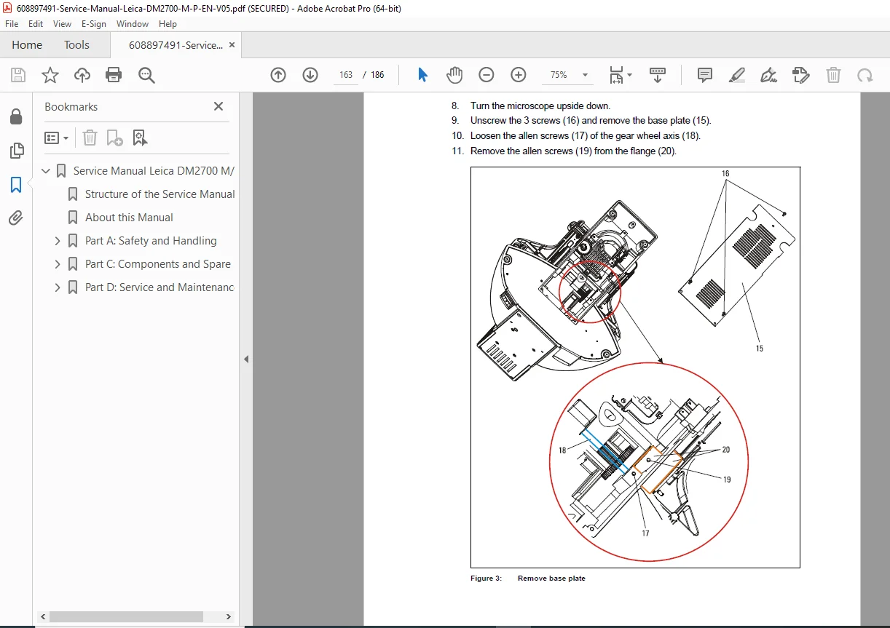
Task: Select Part C: Components and Spare bookmark
Action: tap(158, 264)
